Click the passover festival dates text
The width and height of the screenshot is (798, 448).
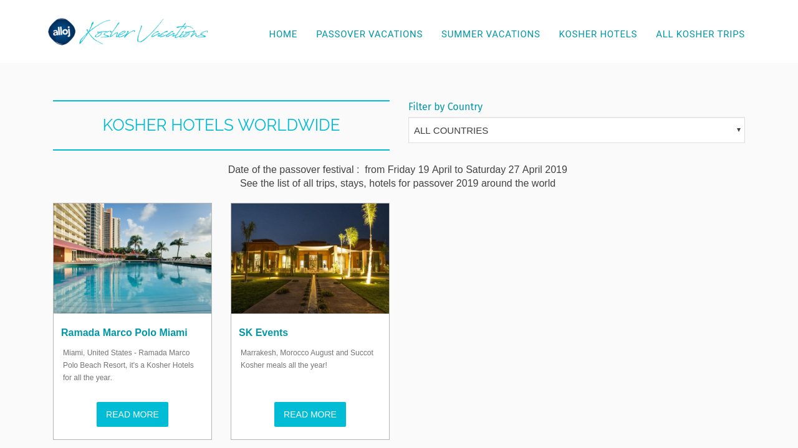tap(397, 169)
